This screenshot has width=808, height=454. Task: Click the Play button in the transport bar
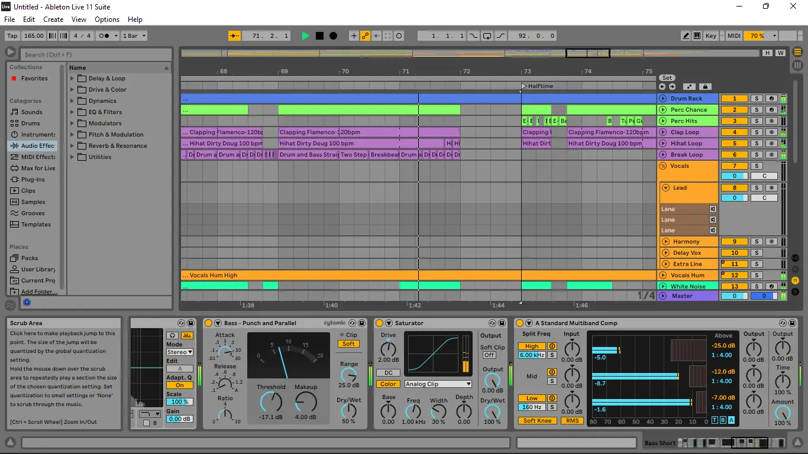[x=305, y=36]
